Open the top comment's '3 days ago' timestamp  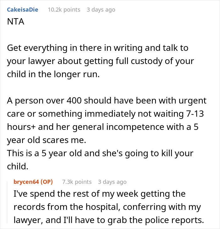coord(101,10)
